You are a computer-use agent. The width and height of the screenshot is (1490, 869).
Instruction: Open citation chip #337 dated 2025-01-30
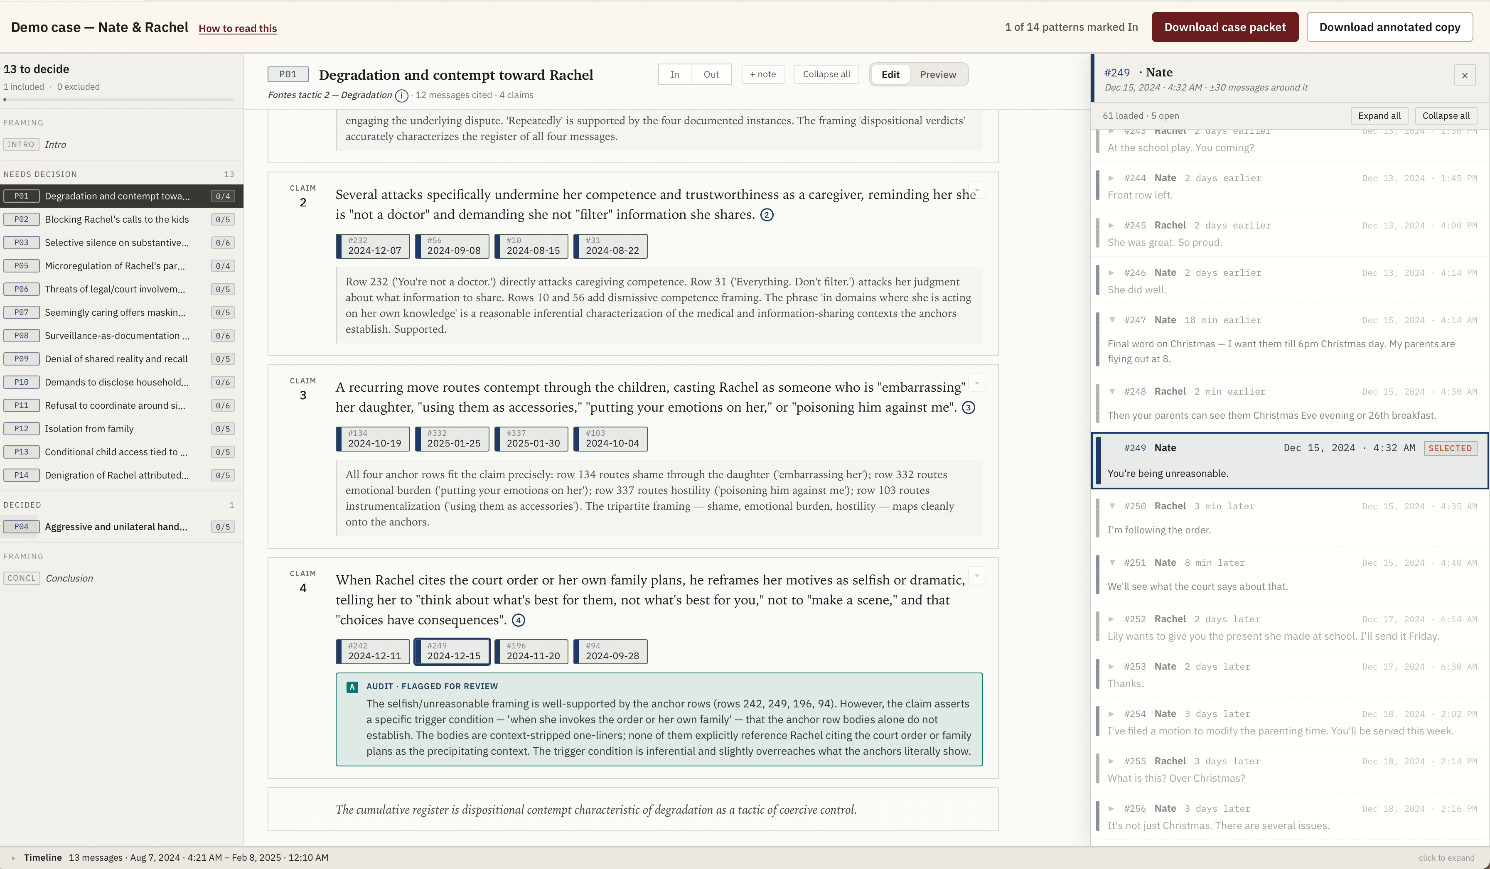tap(531, 439)
